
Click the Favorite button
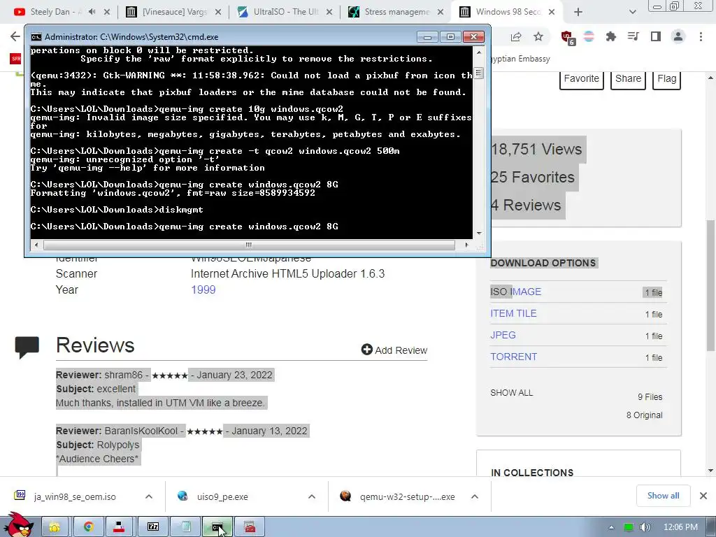tap(581, 79)
